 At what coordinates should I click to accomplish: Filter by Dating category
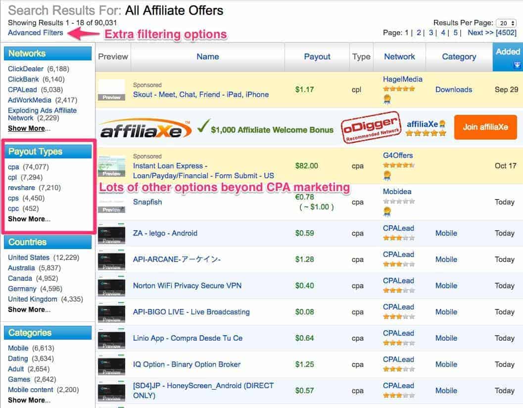[18, 358]
